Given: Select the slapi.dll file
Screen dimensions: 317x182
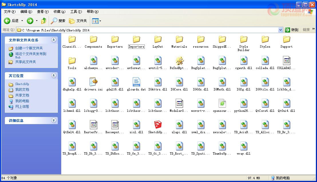Looking at the screenshot, I should pyautogui.click(x=179, y=127).
